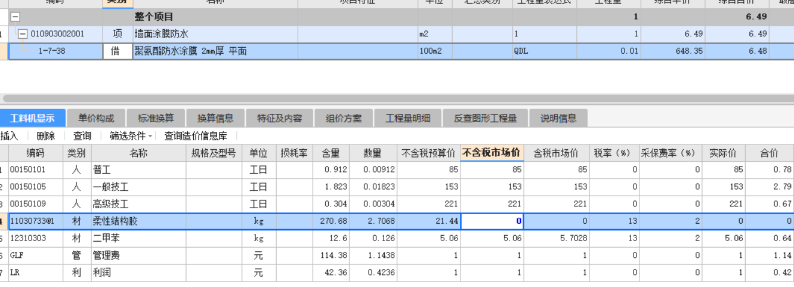Click code cell 00150101
Image resolution: width=794 pixels, height=287 pixels.
(35, 170)
